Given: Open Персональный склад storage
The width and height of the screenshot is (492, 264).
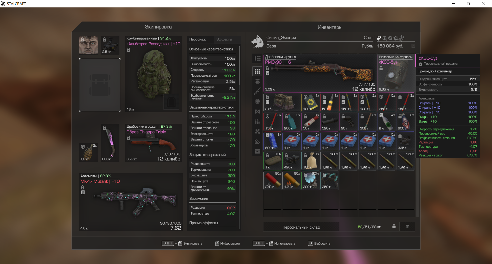Looking at the screenshot, I should [301, 227].
